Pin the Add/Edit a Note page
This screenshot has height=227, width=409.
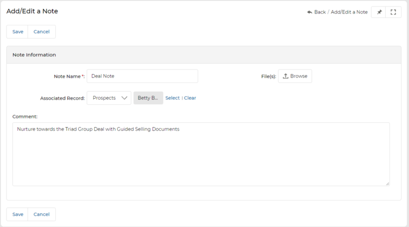point(379,12)
